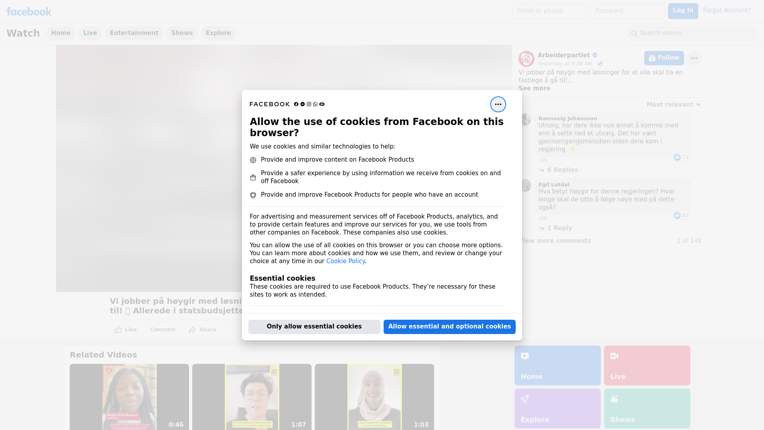This screenshot has height=430, width=764.
Task: Expand the Most relevant comment sort dropdown
Action: (x=673, y=105)
